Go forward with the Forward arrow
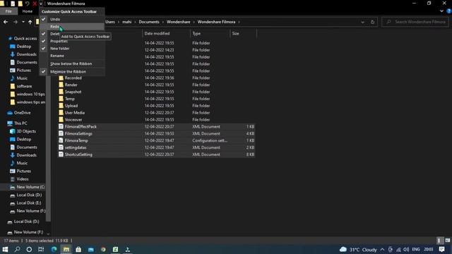 [x=16, y=22]
